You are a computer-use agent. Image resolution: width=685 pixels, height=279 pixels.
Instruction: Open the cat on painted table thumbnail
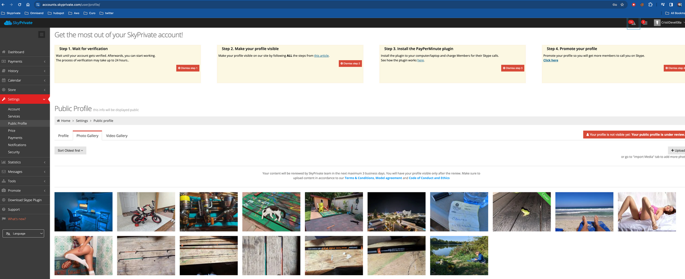271,212
